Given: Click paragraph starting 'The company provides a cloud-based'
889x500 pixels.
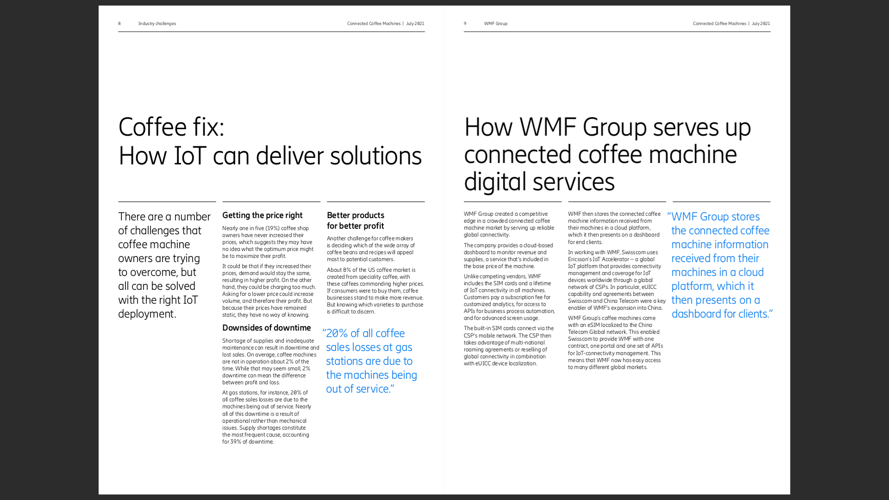Looking at the screenshot, I should pyautogui.click(x=508, y=256).
